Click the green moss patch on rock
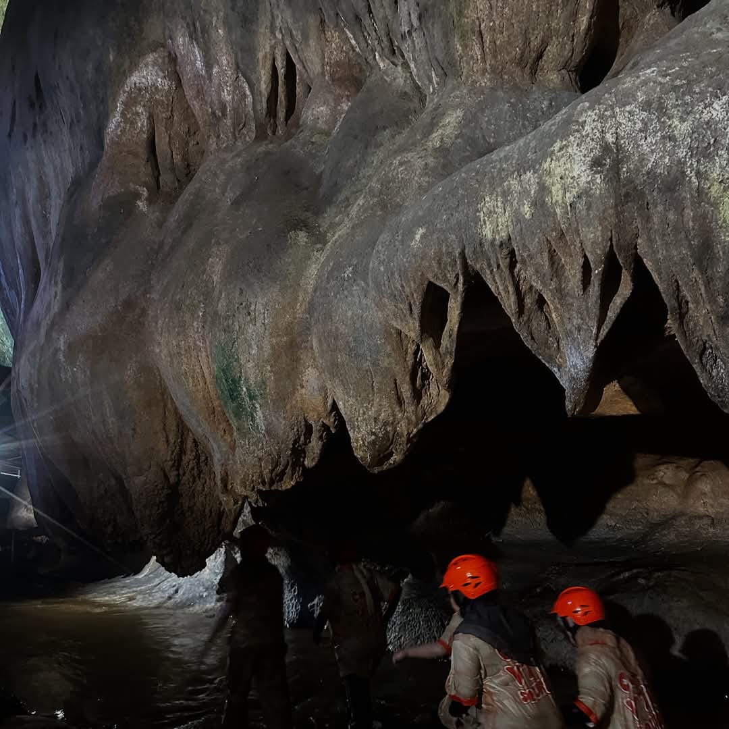729x729 pixels. (x=234, y=386)
